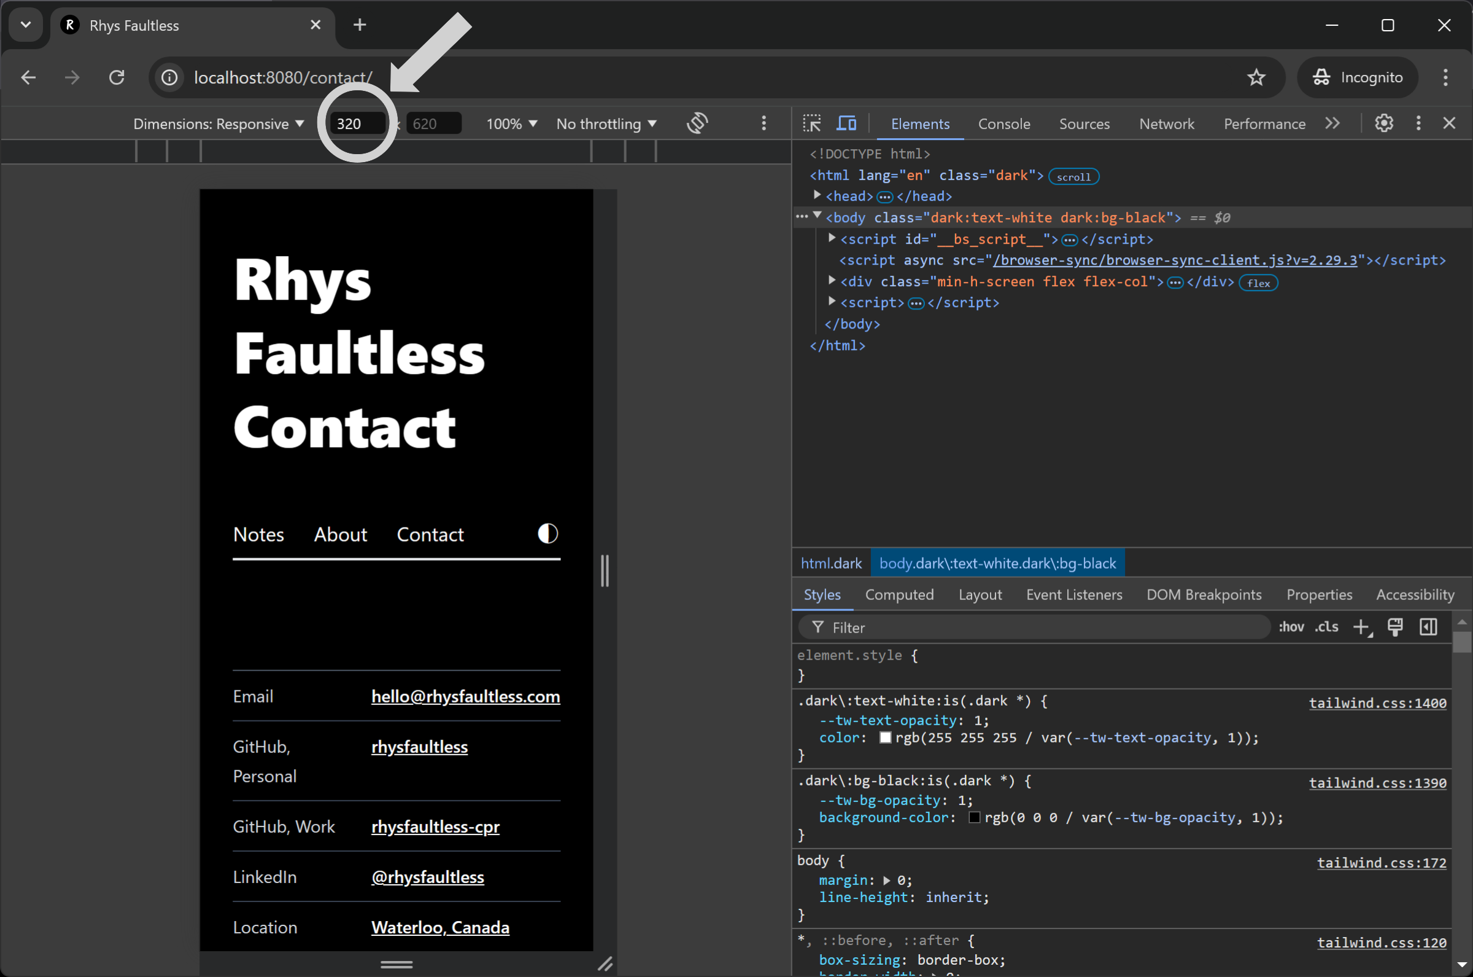Select html.dark in the breadcrumb
This screenshot has height=977, width=1473.
[x=831, y=563]
